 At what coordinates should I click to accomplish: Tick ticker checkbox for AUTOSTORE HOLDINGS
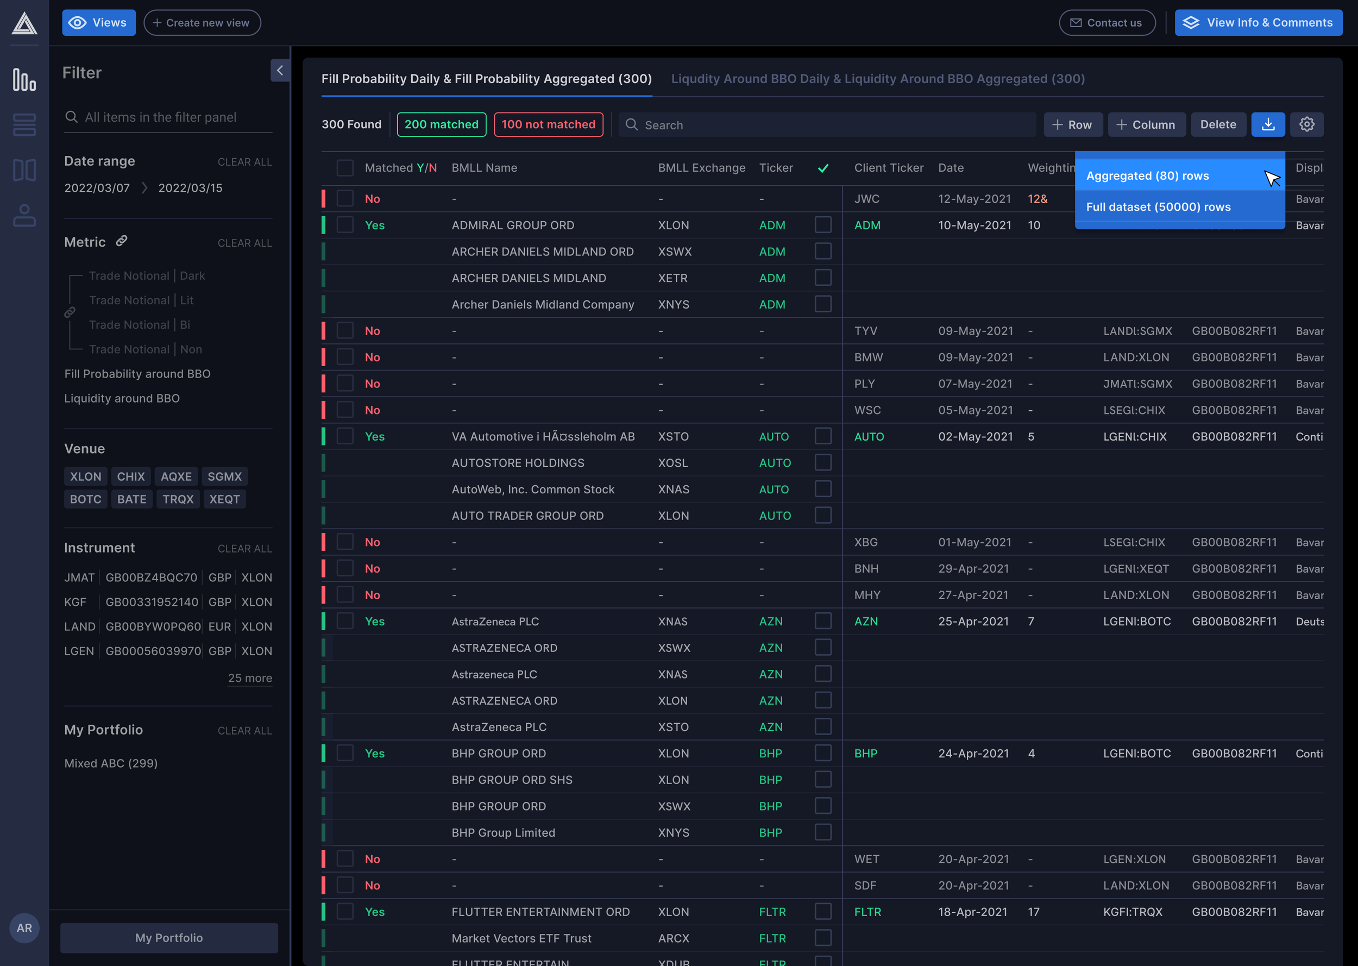pyautogui.click(x=823, y=462)
